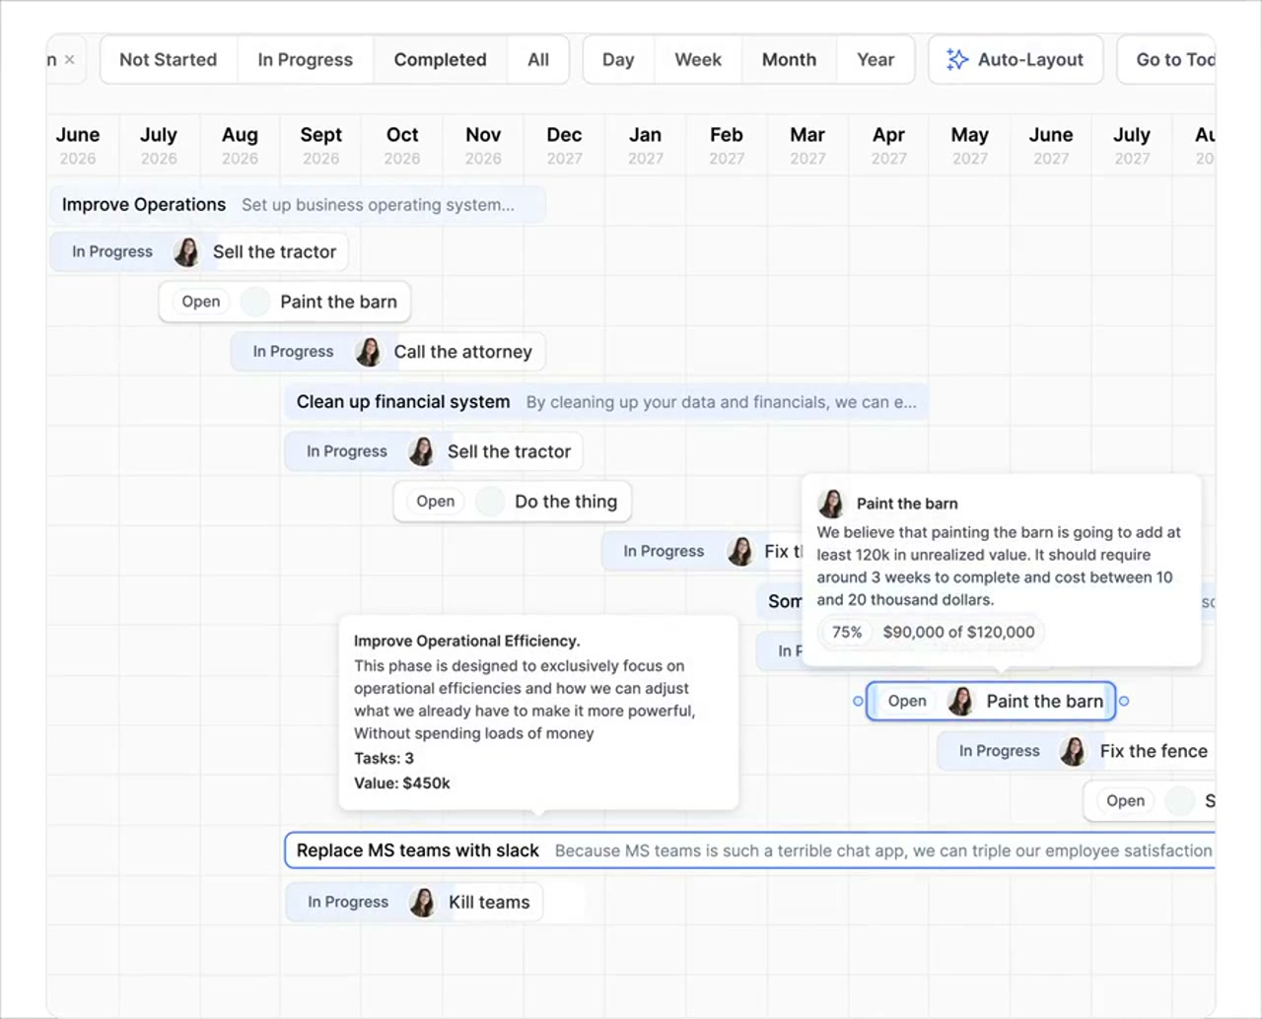
Task: Close the filter chip with the x icon
Action: tap(69, 60)
